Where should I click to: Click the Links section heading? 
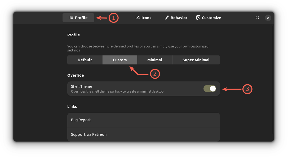click(72, 106)
